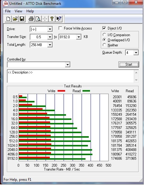Select write value 20301
The image size is (144, 185).
coord(117,97)
